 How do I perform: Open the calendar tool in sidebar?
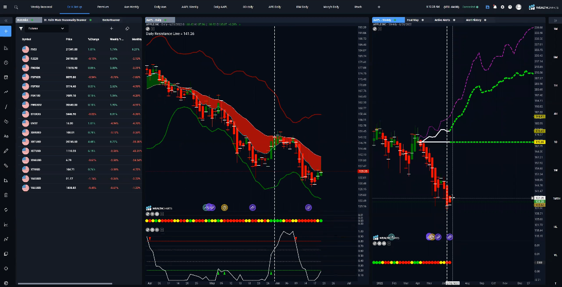[6, 77]
